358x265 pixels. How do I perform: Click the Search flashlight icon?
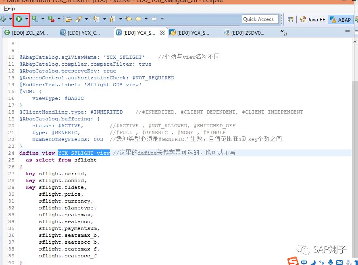tap(79, 19)
